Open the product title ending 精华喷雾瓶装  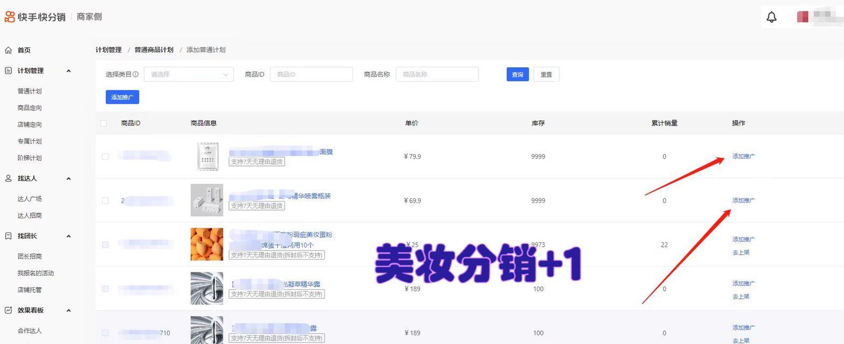[x=280, y=196]
